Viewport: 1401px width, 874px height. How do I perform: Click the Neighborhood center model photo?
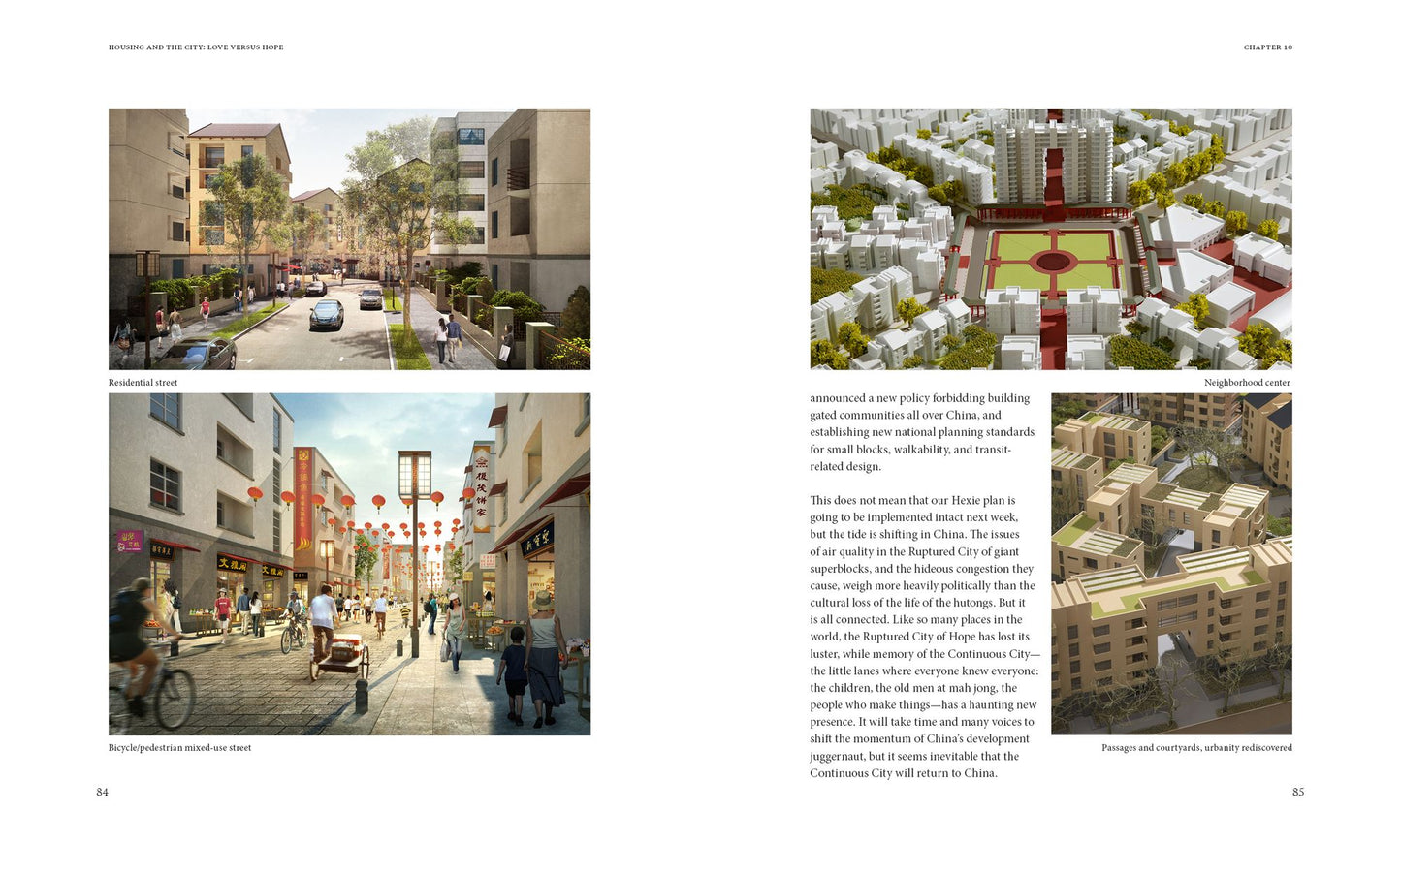1051,238
